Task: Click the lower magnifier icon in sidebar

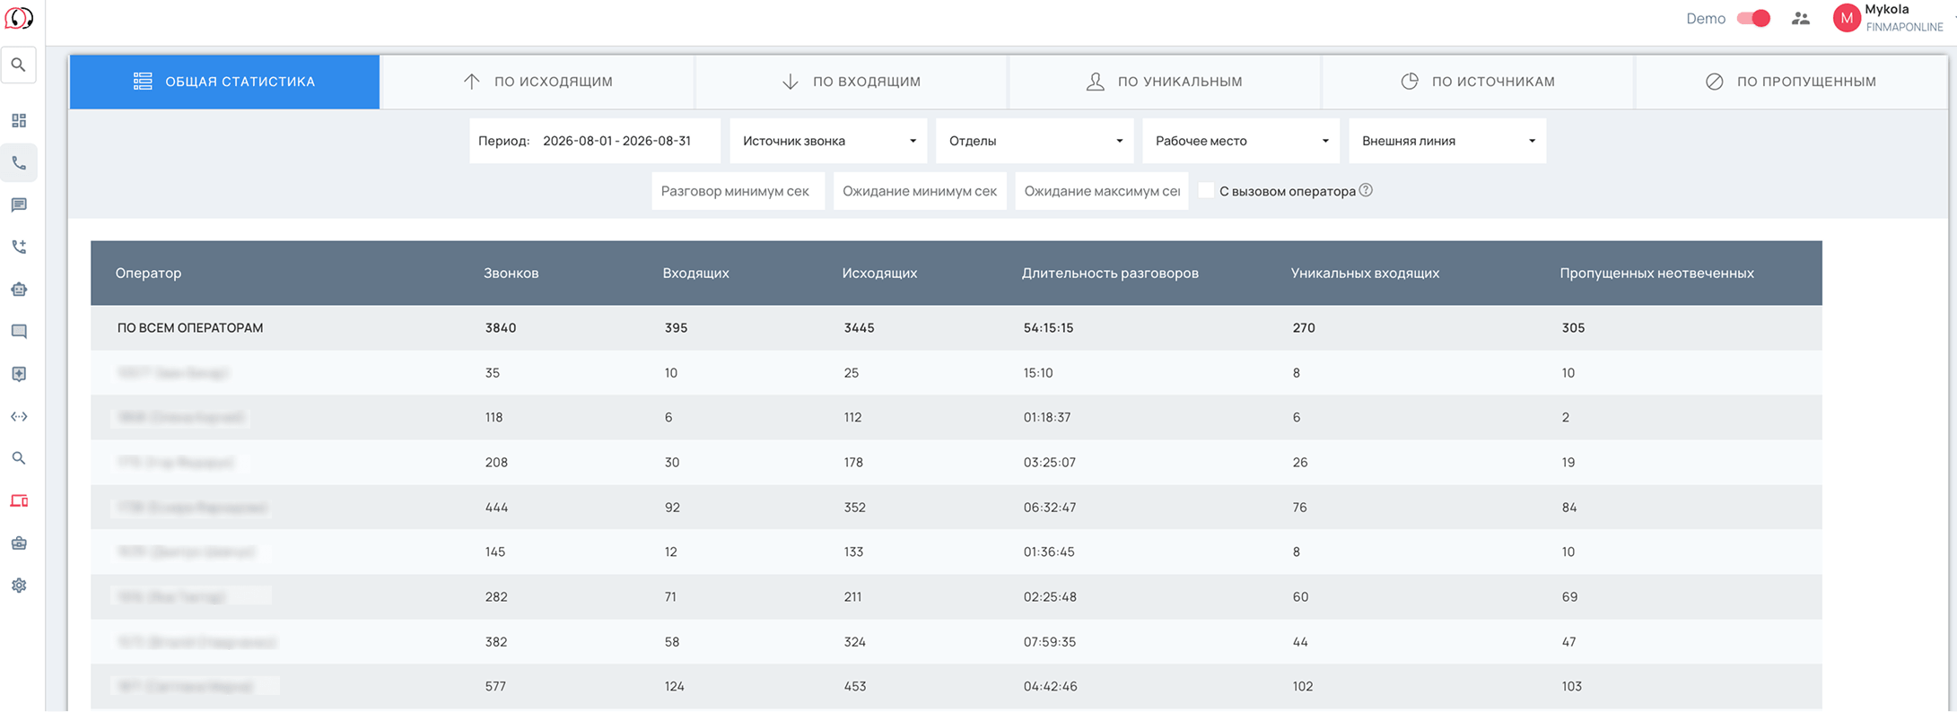Action: coord(19,458)
